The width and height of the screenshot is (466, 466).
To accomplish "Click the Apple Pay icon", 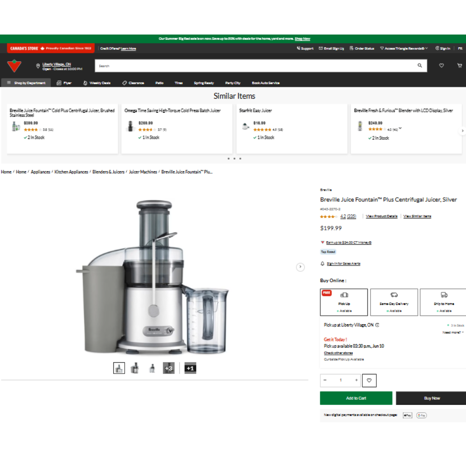I will [407, 415].
